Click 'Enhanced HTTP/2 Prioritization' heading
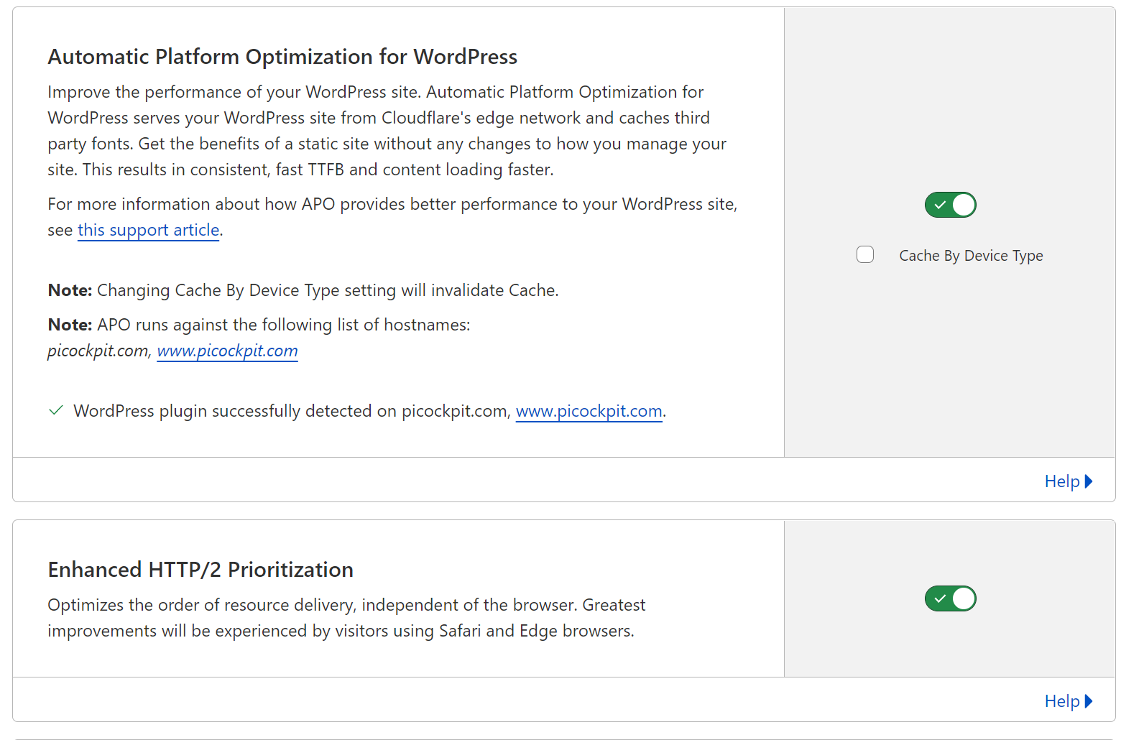The width and height of the screenshot is (1121, 740). pos(200,570)
